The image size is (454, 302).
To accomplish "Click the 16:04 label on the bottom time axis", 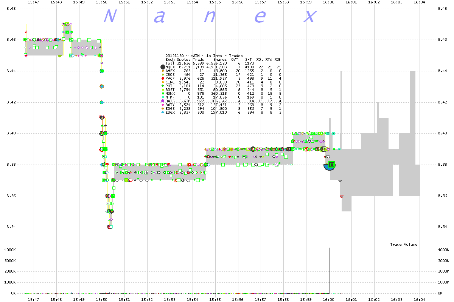I will (420, 299).
